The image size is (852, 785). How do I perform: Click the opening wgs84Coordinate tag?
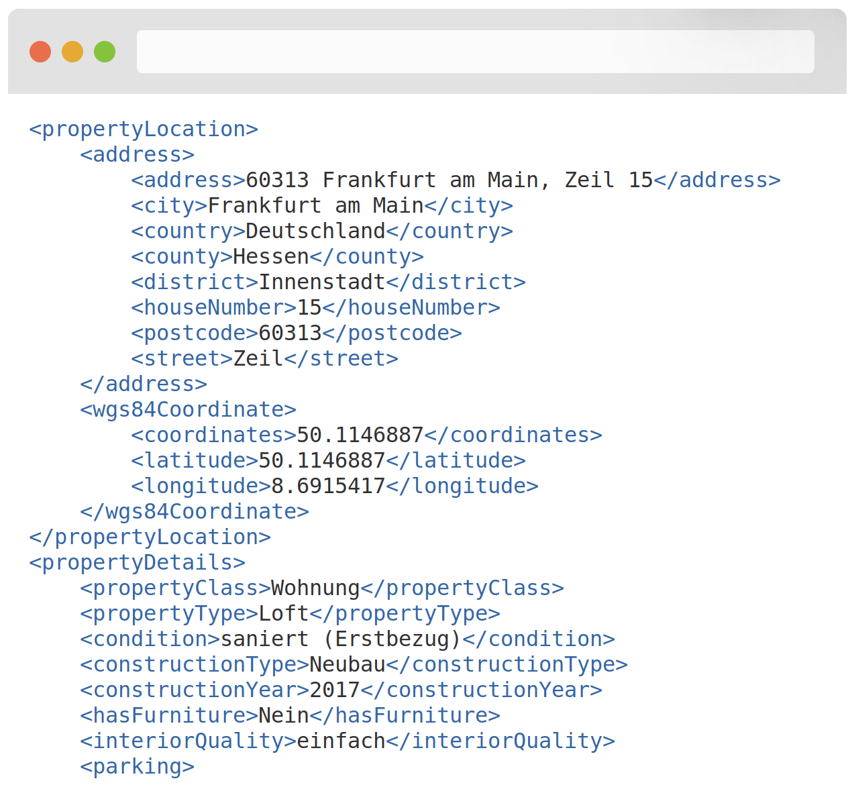click(188, 409)
